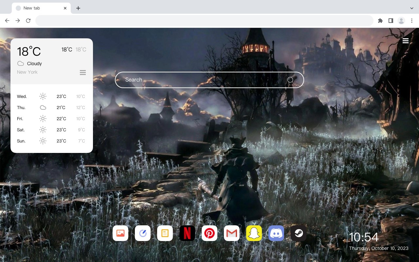Click the sun icon in the Wed. forecast row

[43, 96]
